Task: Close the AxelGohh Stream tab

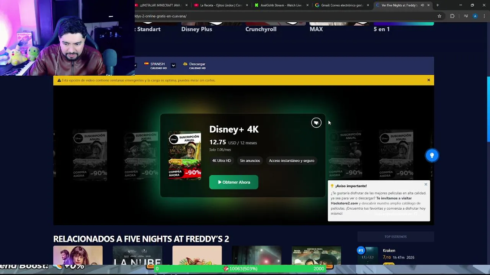Action: point(307,5)
